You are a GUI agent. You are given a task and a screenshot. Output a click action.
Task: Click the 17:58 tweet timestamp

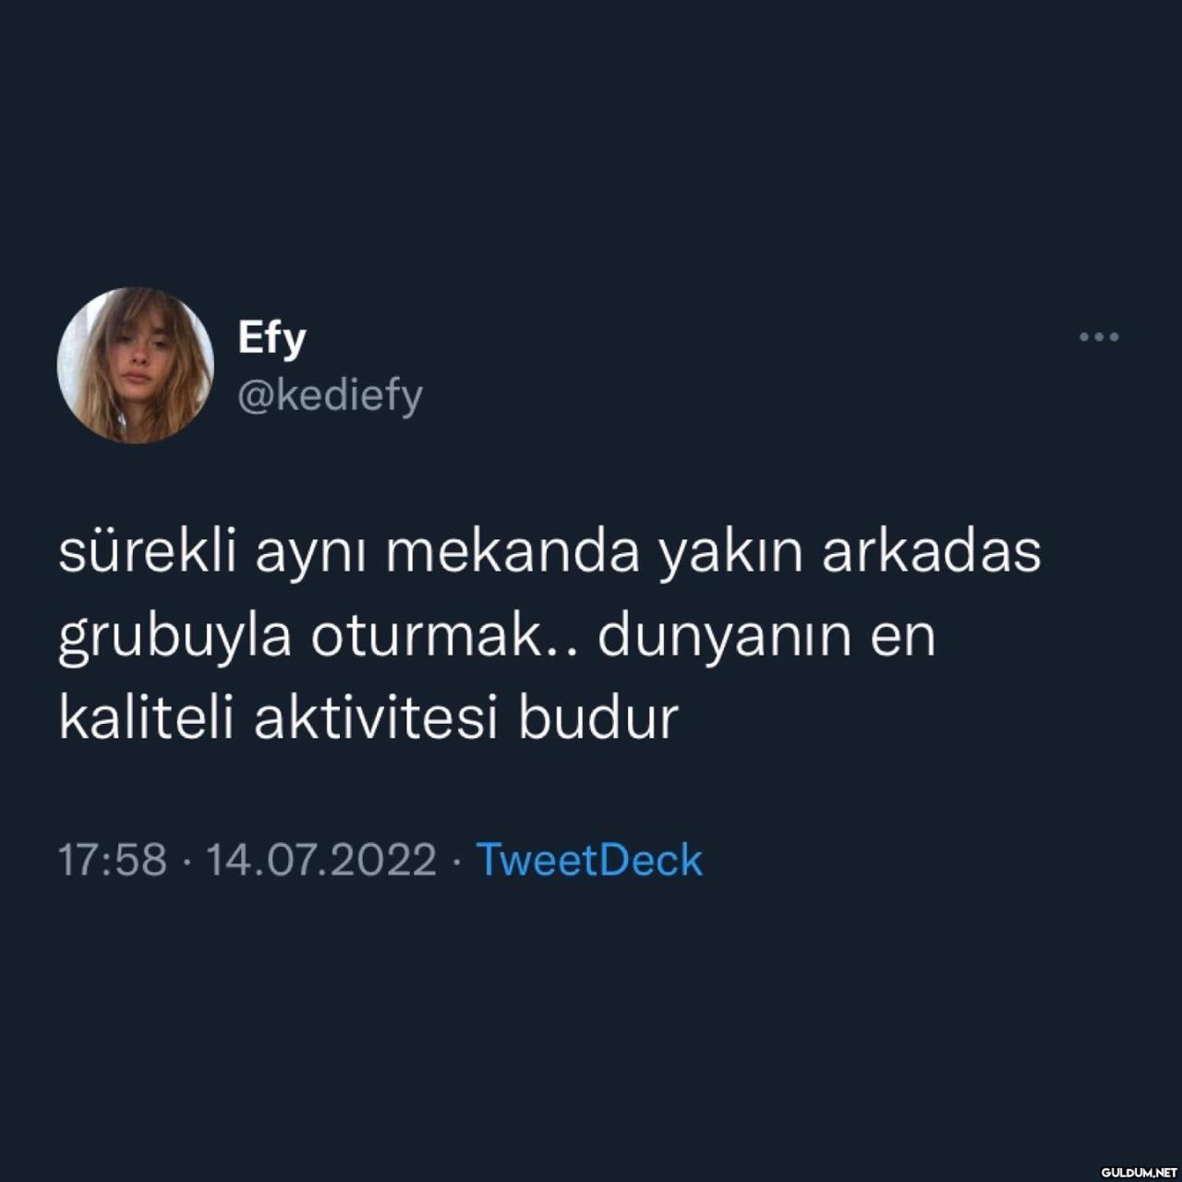[x=113, y=861]
